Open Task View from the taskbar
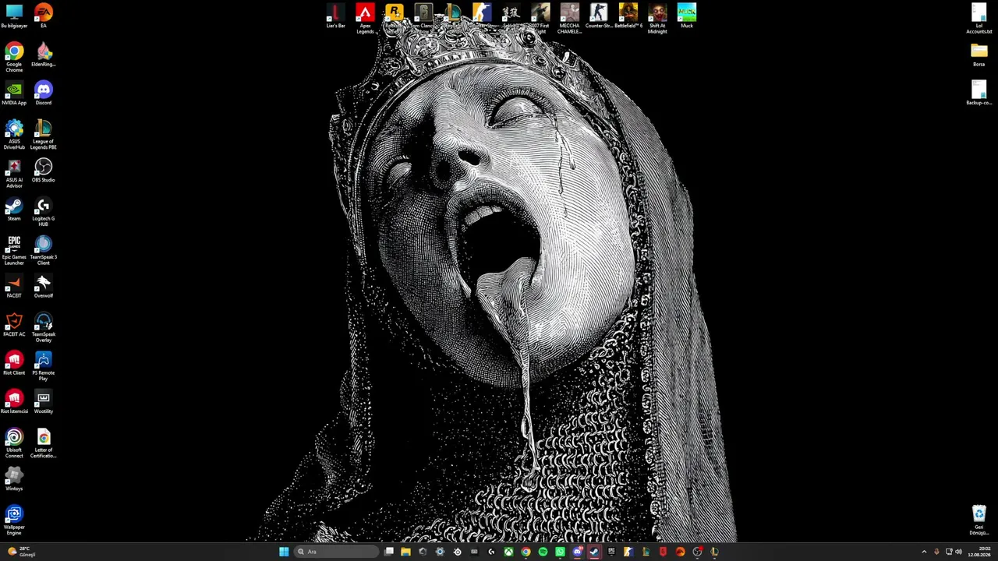Image resolution: width=998 pixels, height=561 pixels. click(x=389, y=552)
